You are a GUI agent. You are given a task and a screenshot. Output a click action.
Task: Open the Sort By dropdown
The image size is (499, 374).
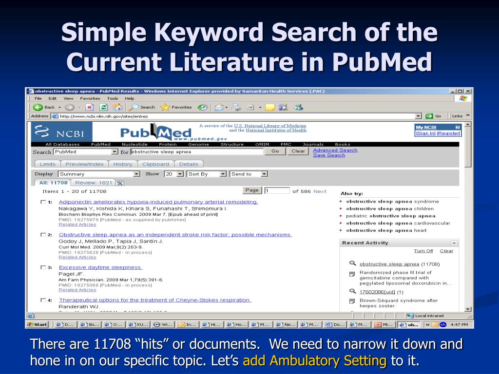pyautogui.click(x=223, y=174)
